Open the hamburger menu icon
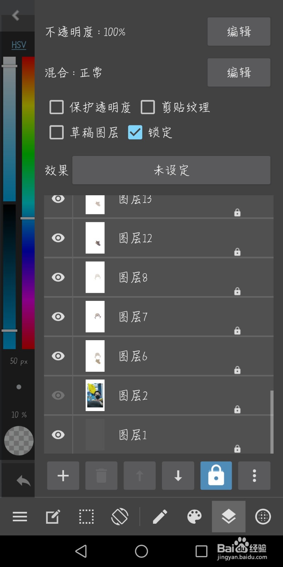The image size is (283, 567). 19,517
